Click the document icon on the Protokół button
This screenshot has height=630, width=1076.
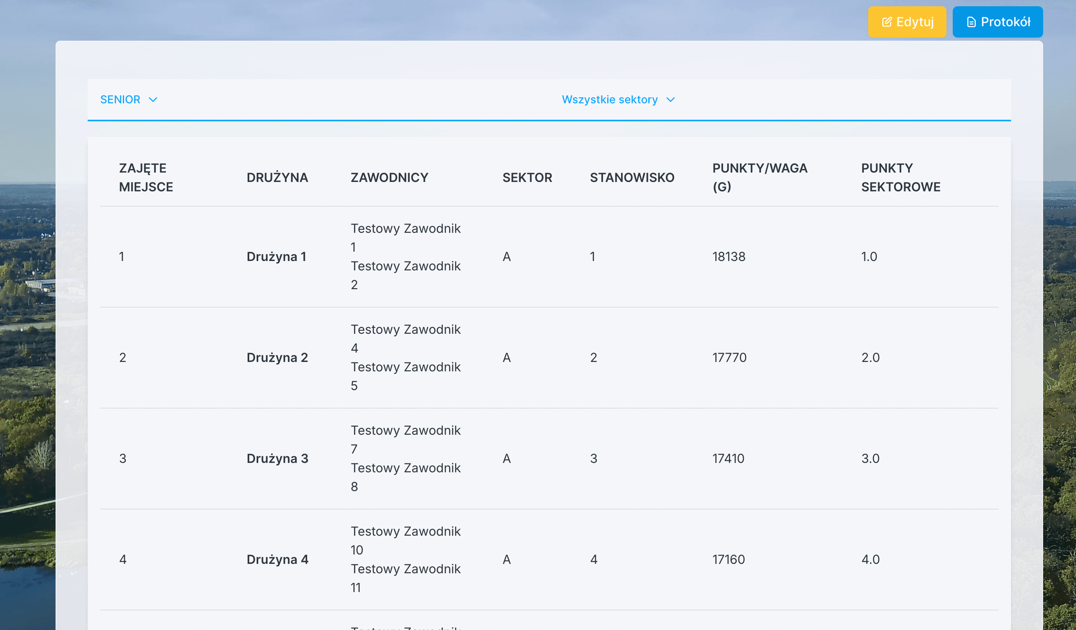pos(972,22)
